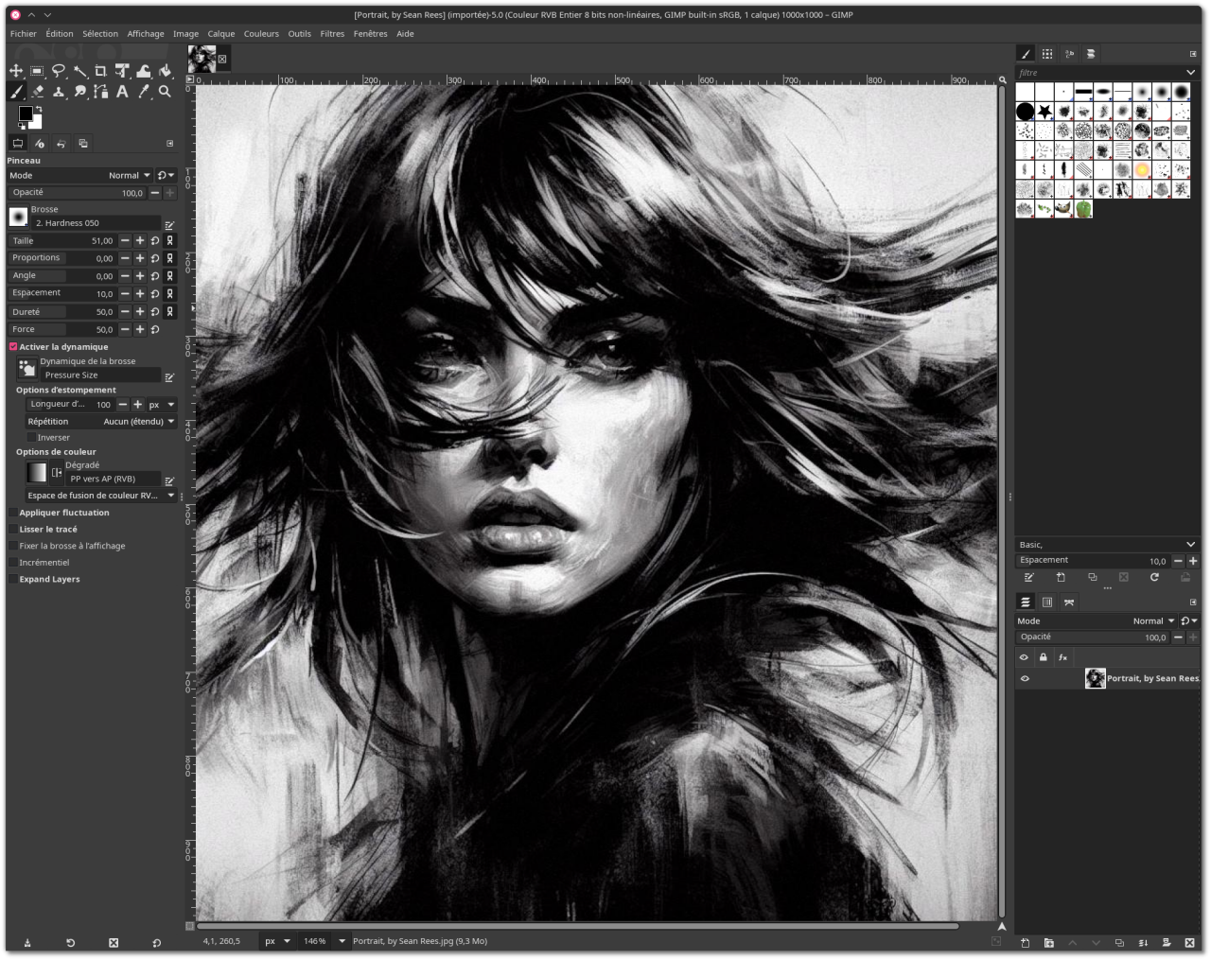Open the Basic brush tag dropdown
1211x960 pixels.
[1190, 545]
